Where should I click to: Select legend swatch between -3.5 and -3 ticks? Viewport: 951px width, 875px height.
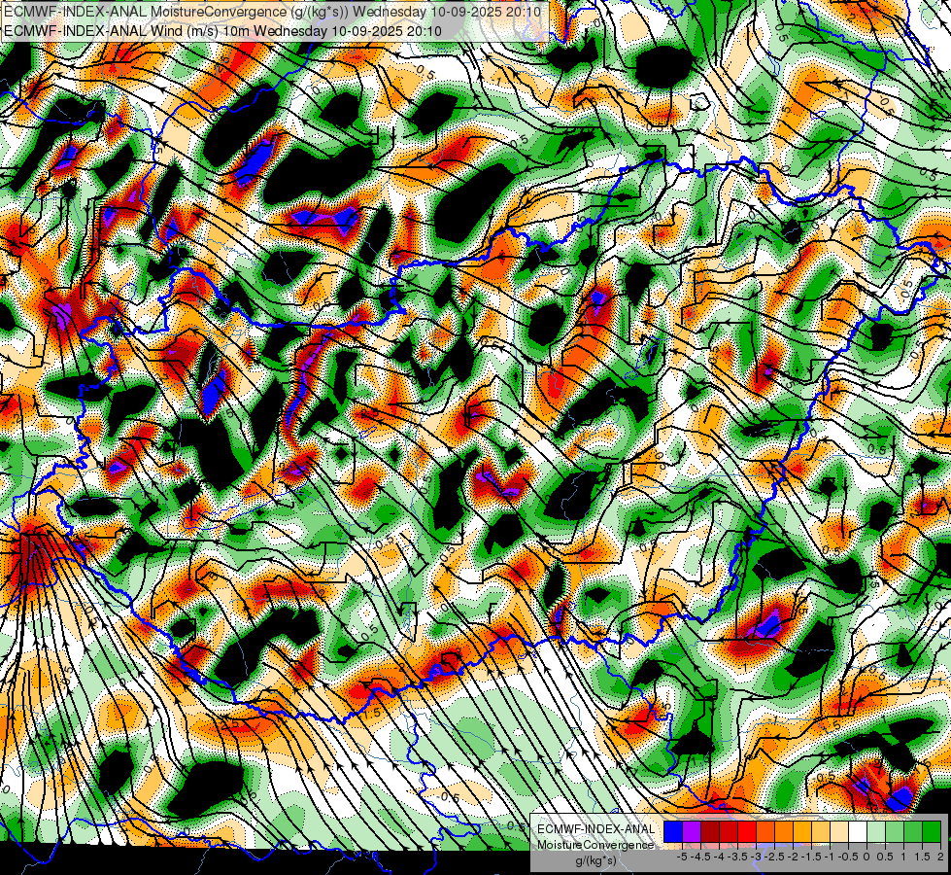pos(747,832)
